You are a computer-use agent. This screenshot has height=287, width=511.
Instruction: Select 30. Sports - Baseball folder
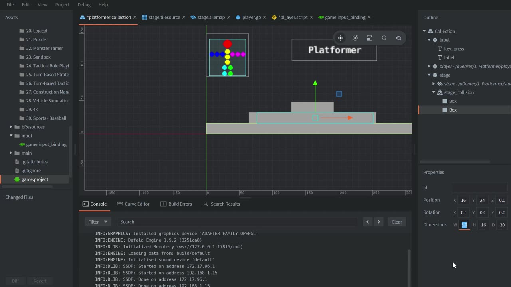pyautogui.click(x=46, y=118)
